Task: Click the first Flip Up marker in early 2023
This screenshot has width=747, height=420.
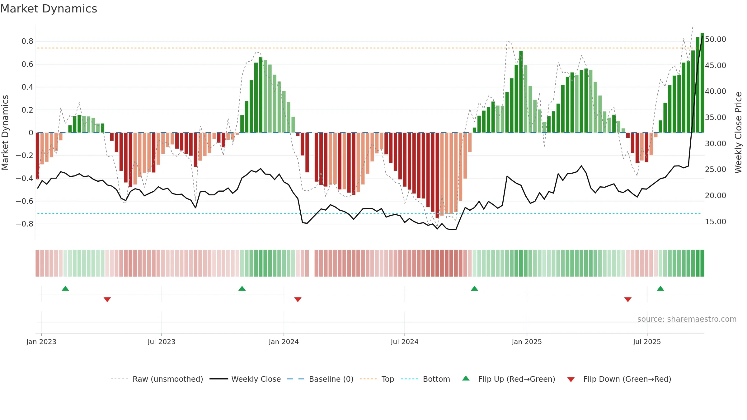Action: coord(65,288)
